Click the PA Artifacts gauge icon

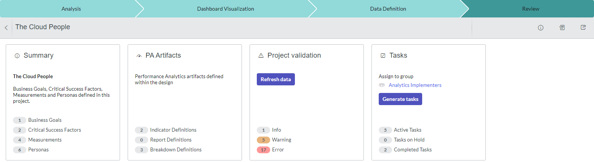coord(139,56)
